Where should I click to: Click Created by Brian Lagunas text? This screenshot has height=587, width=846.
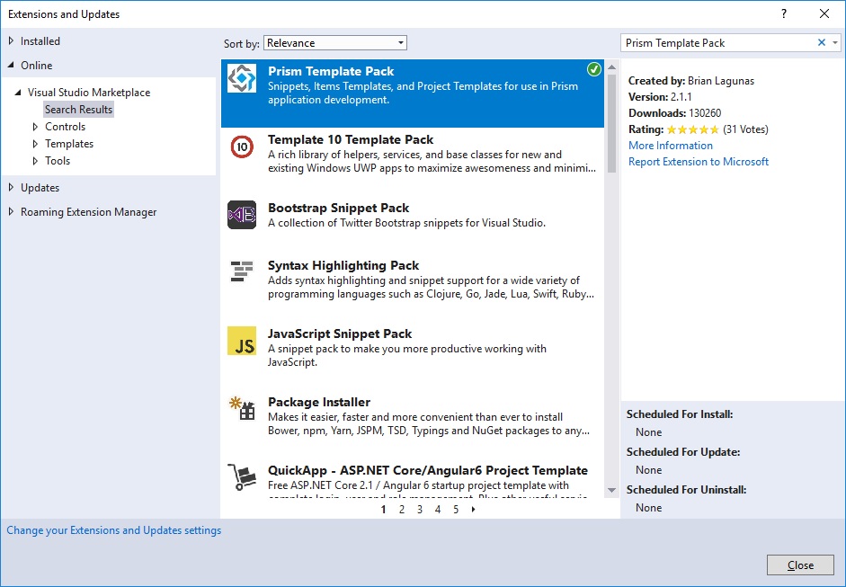(691, 81)
